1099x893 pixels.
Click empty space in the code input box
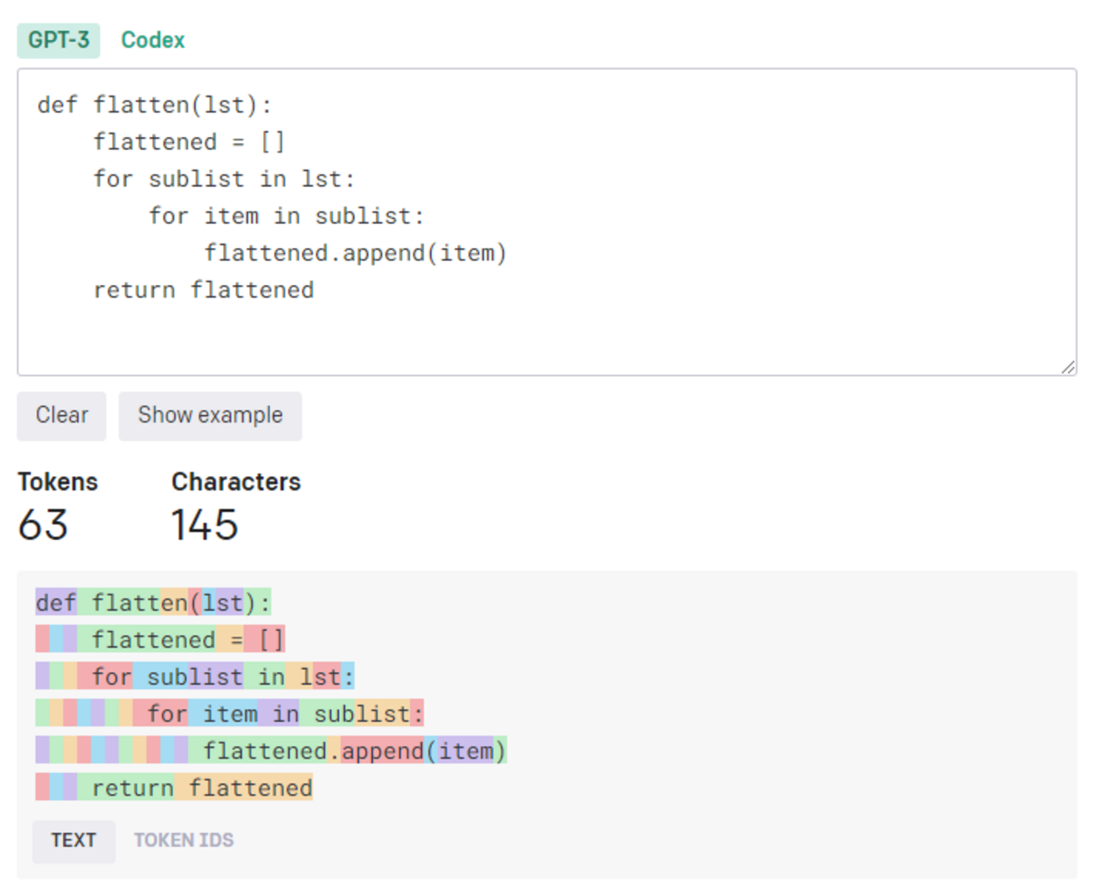click(x=676, y=330)
